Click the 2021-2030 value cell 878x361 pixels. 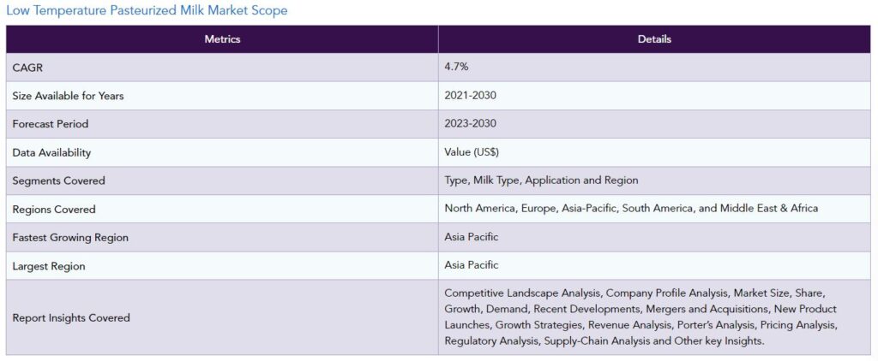click(654, 96)
